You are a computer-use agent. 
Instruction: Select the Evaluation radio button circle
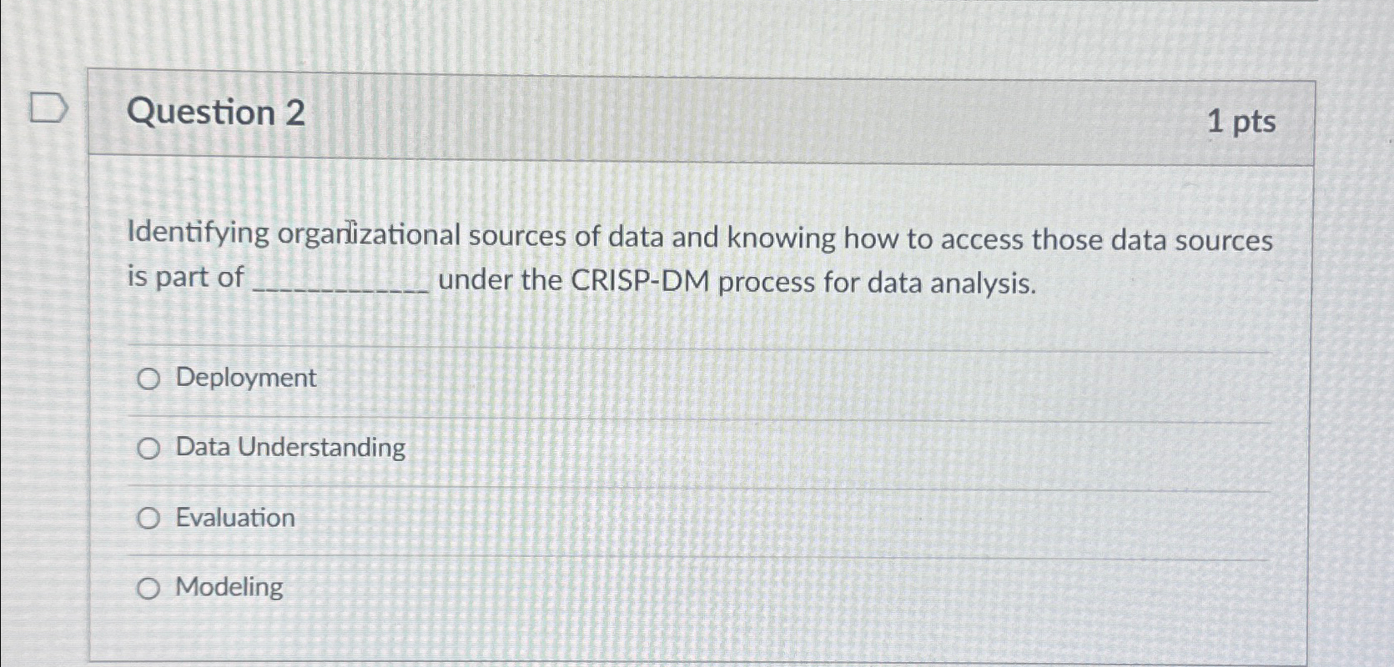pyautogui.click(x=149, y=519)
